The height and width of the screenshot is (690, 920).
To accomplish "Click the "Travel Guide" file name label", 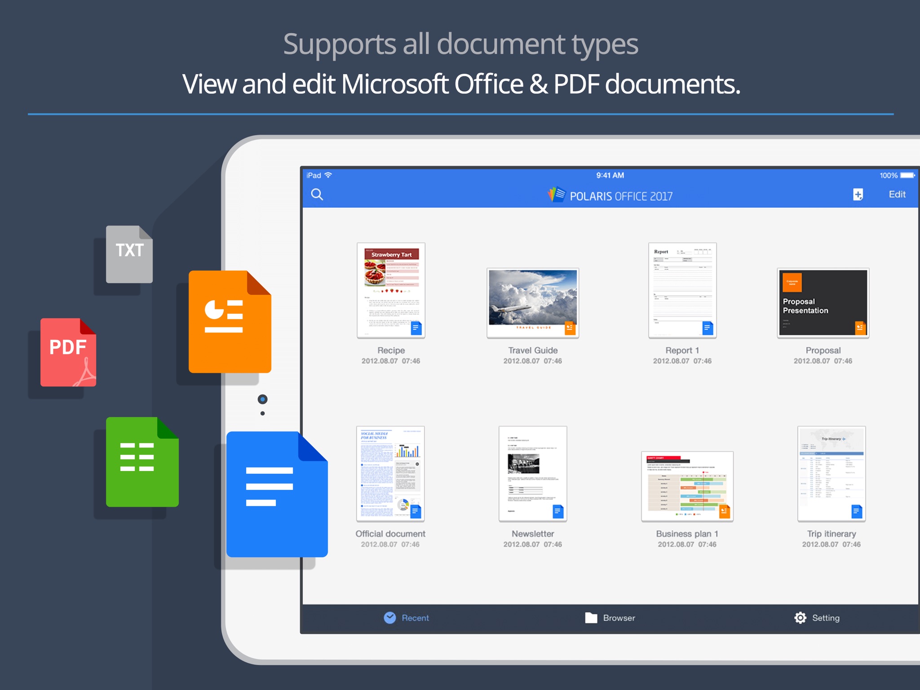I will click(x=533, y=350).
